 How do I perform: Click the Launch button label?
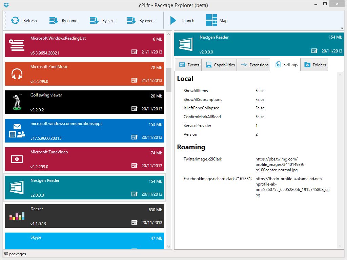coord(188,21)
